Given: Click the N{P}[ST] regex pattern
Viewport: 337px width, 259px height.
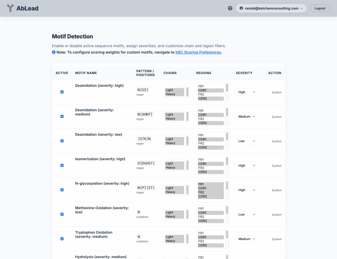Looking at the screenshot, I should [x=146, y=188].
